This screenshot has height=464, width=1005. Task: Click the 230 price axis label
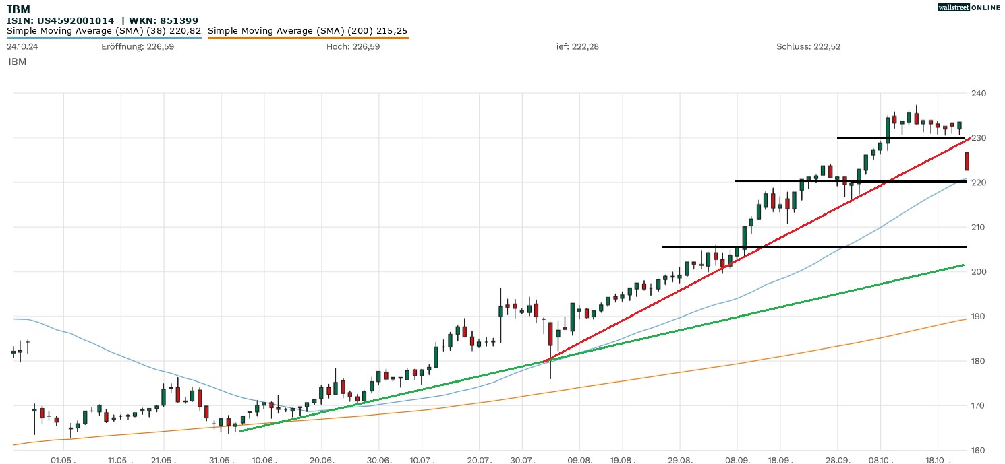pyautogui.click(x=979, y=137)
